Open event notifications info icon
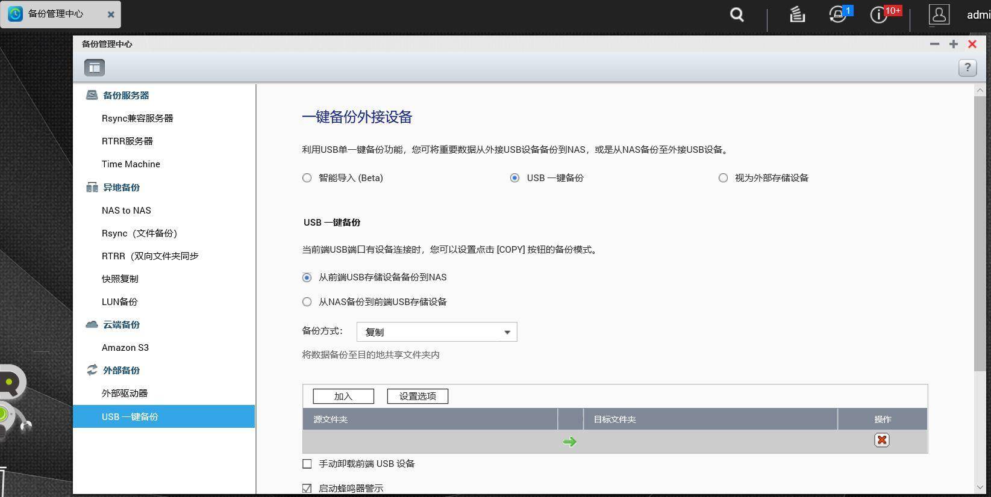The width and height of the screenshot is (991, 497). (x=878, y=15)
